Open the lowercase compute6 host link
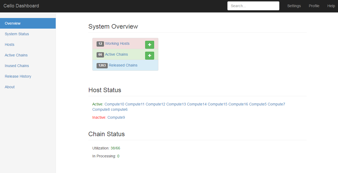This screenshot has height=173, width=338. [119, 109]
